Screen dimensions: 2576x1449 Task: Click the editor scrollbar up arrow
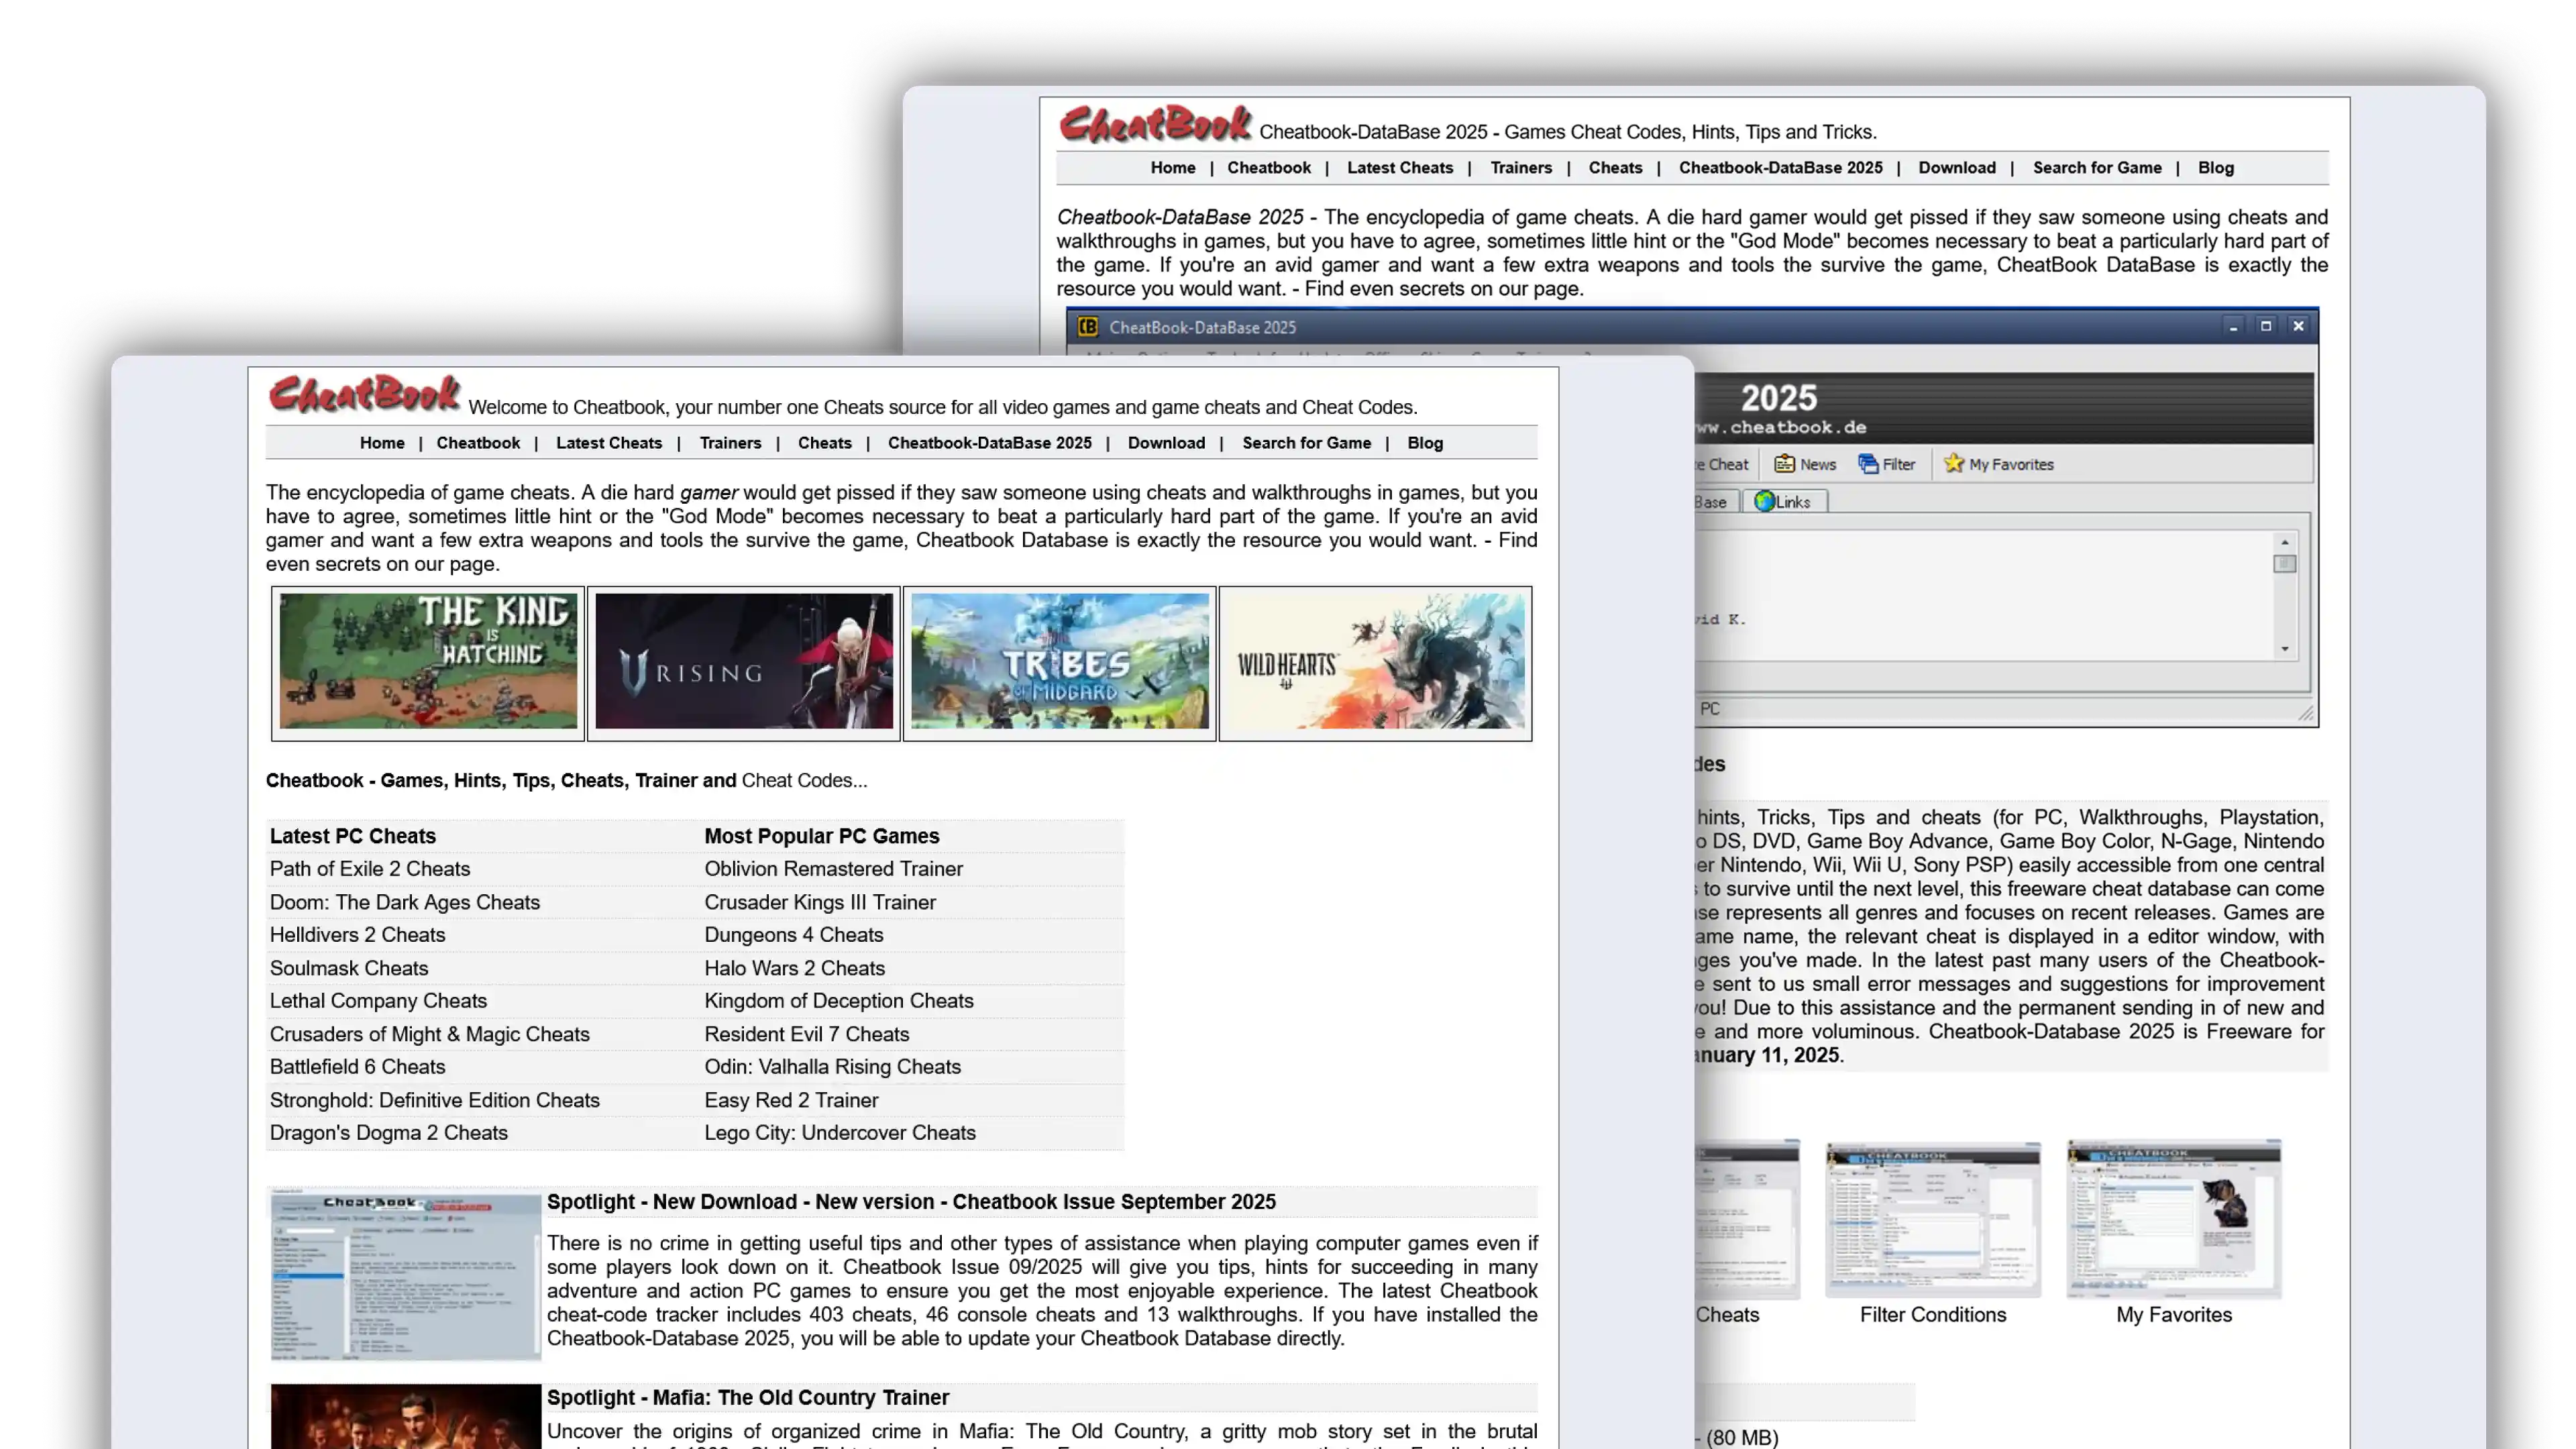click(2285, 542)
